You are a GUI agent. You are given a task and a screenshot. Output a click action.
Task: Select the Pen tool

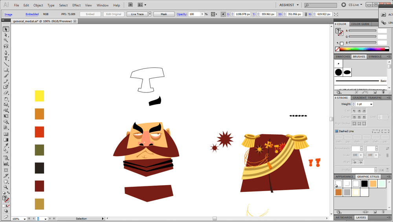point(6,53)
